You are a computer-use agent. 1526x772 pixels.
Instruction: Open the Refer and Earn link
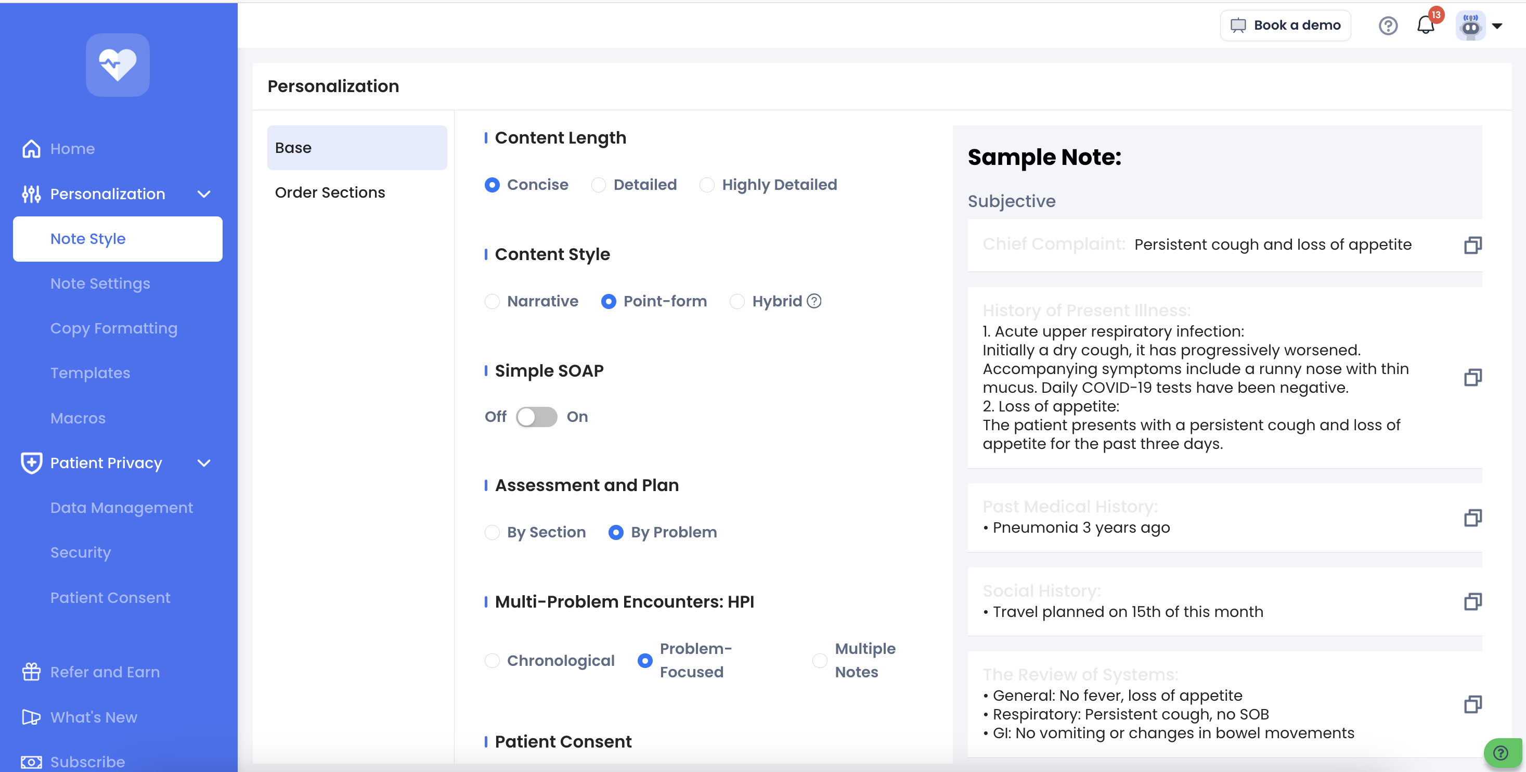[105, 672]
